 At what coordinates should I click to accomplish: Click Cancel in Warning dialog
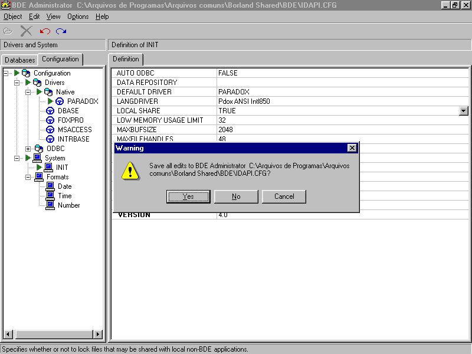[x=284, y=196]
